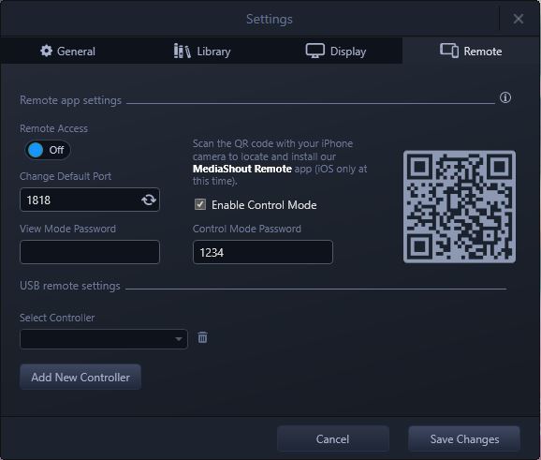Viewport: 541px width, 460px height.
Task: Click the Display monitor icon
Action: [x=315, y=51]
